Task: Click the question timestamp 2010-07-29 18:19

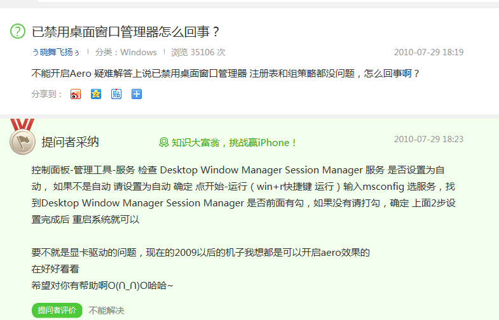Action: 428,52
